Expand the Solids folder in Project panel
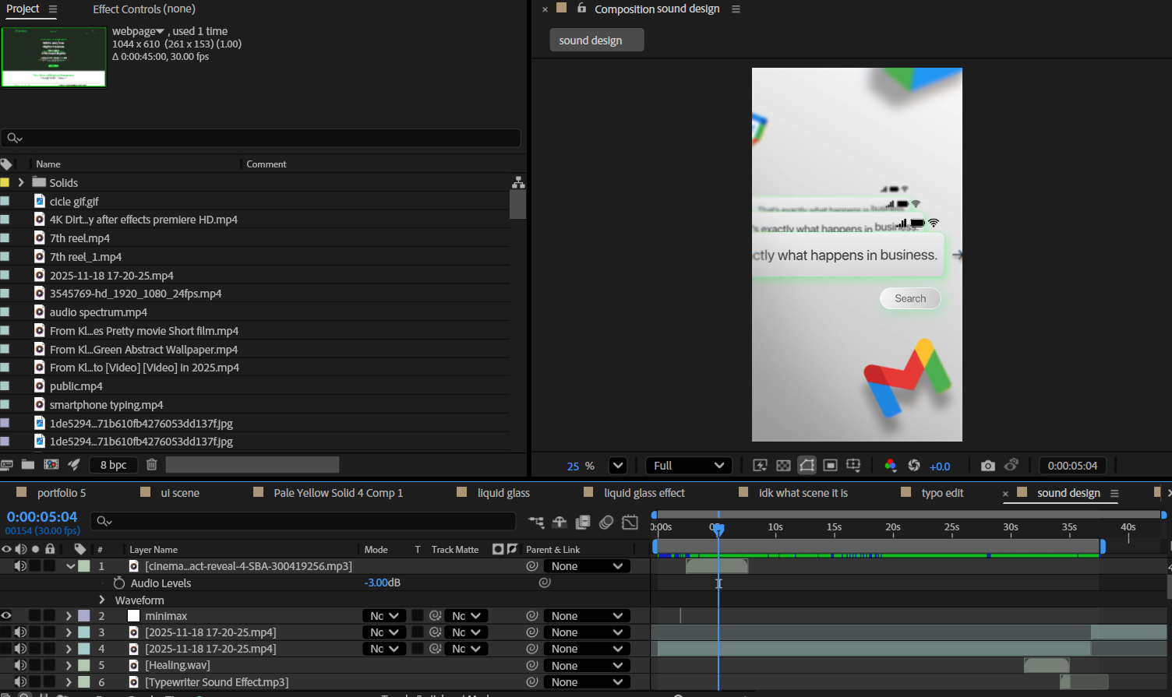 [x=21, y=182]
